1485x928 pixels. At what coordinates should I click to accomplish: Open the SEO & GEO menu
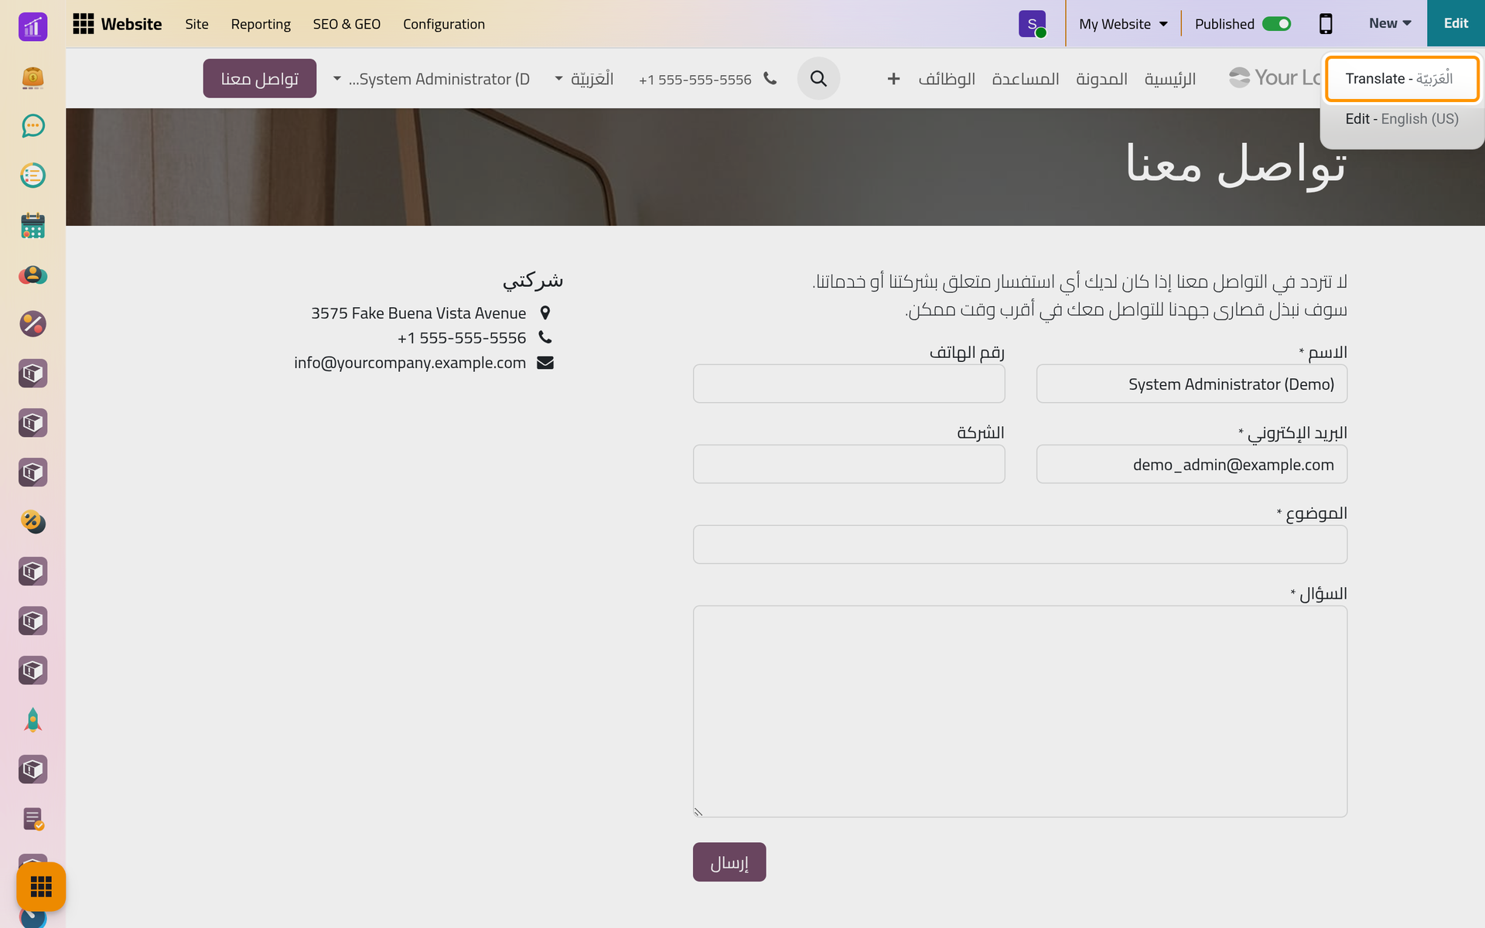point(346,24)
